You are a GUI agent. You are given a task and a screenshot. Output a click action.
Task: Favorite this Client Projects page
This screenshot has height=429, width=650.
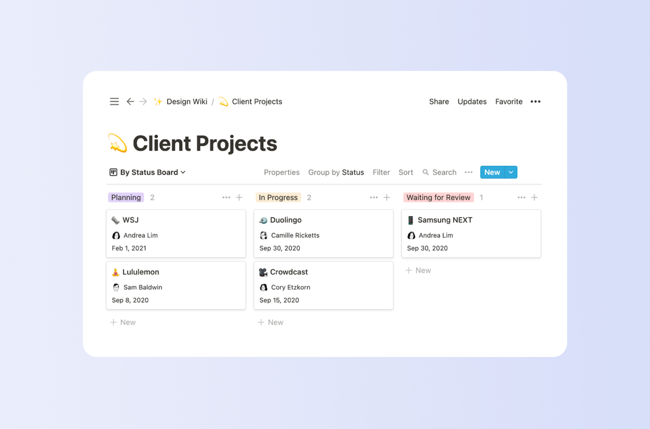tap(509, 101)
